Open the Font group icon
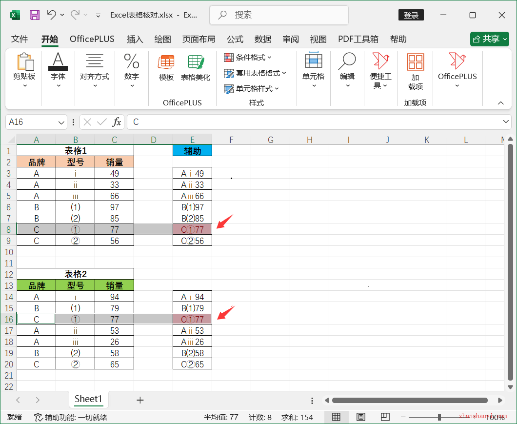This screenshot has width=517, height=424. click(58, 61)
